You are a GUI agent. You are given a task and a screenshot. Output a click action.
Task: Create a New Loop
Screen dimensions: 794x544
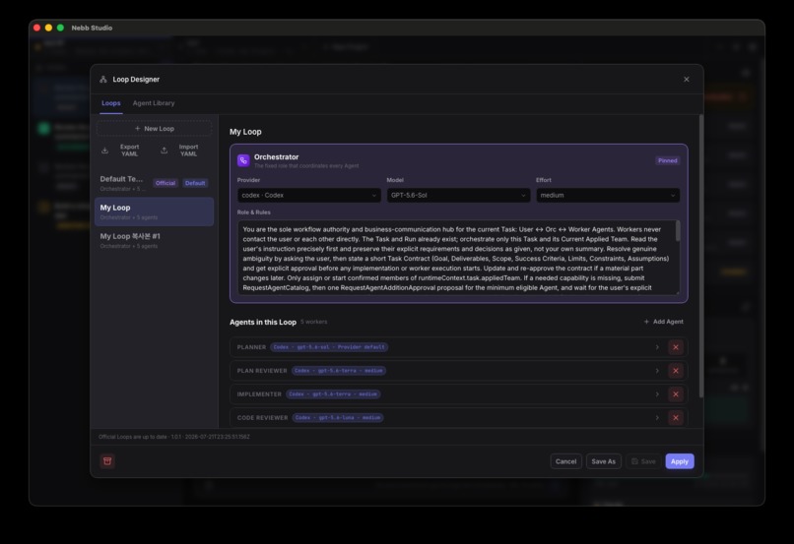(x=155, y=129)
